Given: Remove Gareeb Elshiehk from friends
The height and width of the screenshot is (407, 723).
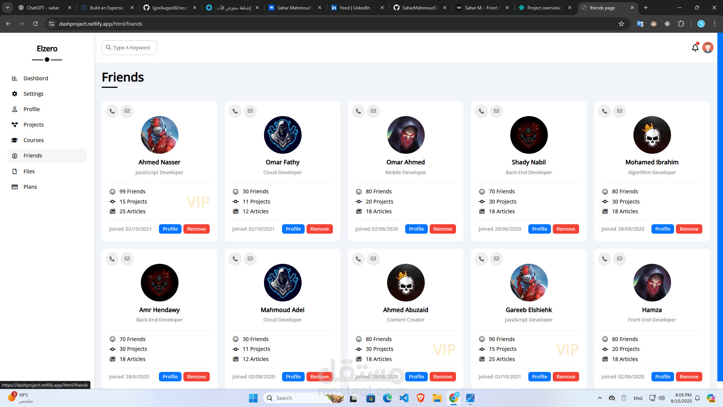Looking at the screenshot, I should point(566,377).
